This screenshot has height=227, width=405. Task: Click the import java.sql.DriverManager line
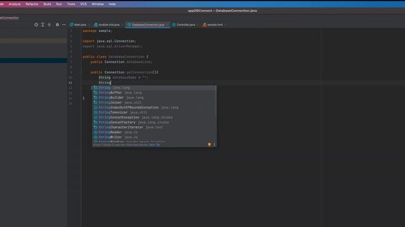[113, 46]
